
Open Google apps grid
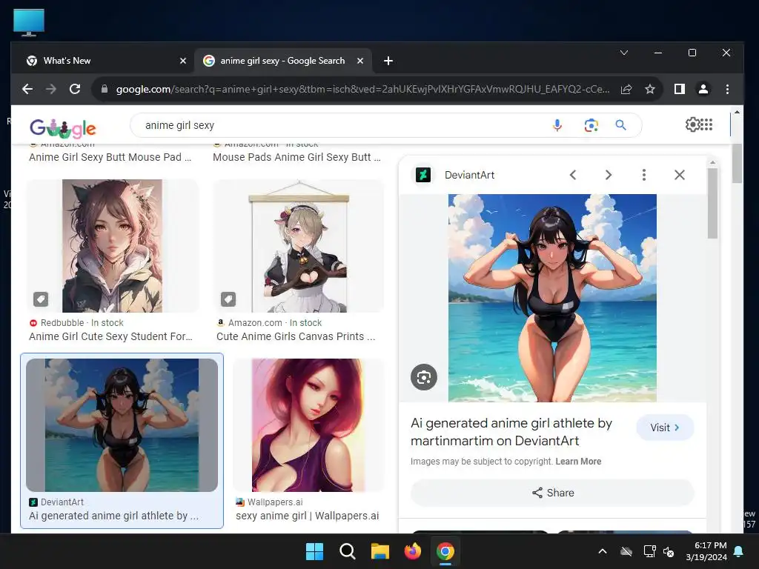706,124
